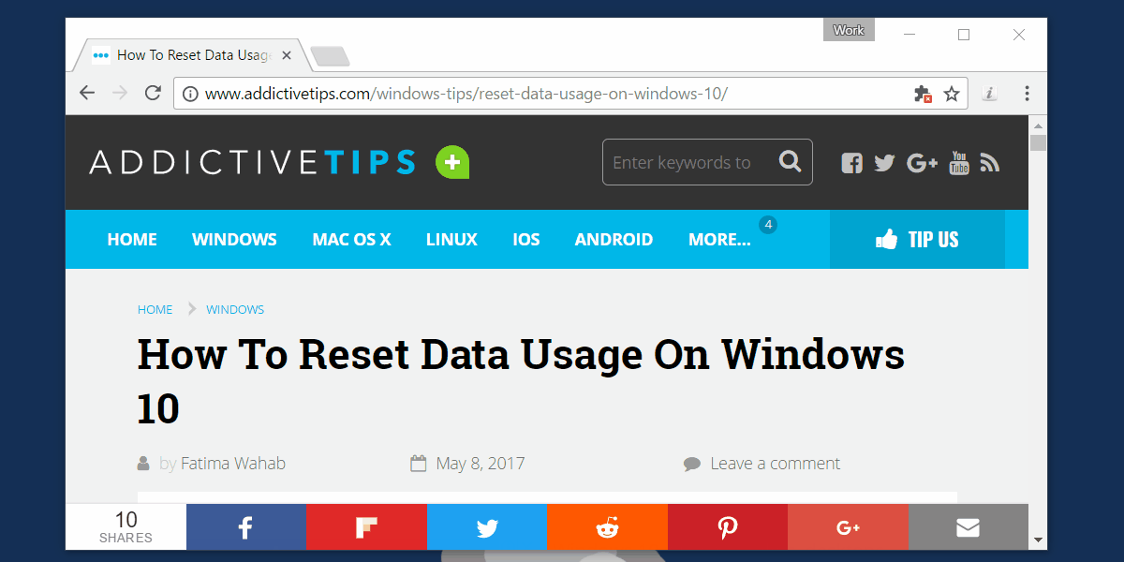The image size is (1124, 562).
Task: Click the article title heading
Action: [x=521, y=381]
